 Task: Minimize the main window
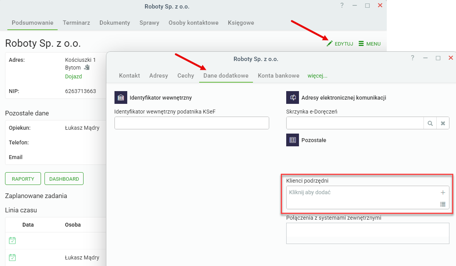[355, 5]
